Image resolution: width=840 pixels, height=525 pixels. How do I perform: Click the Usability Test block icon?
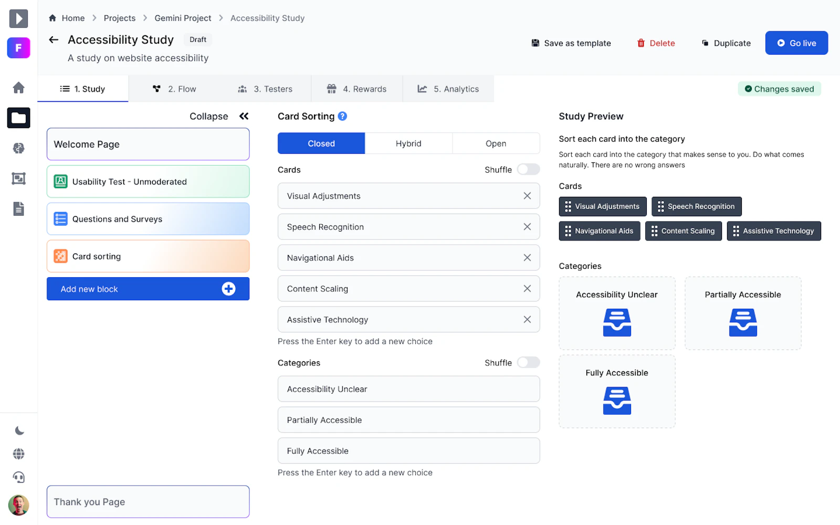tap(61, 182)
